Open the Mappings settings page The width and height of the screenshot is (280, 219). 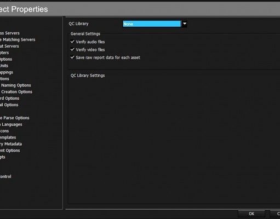[x=7, y=72]
